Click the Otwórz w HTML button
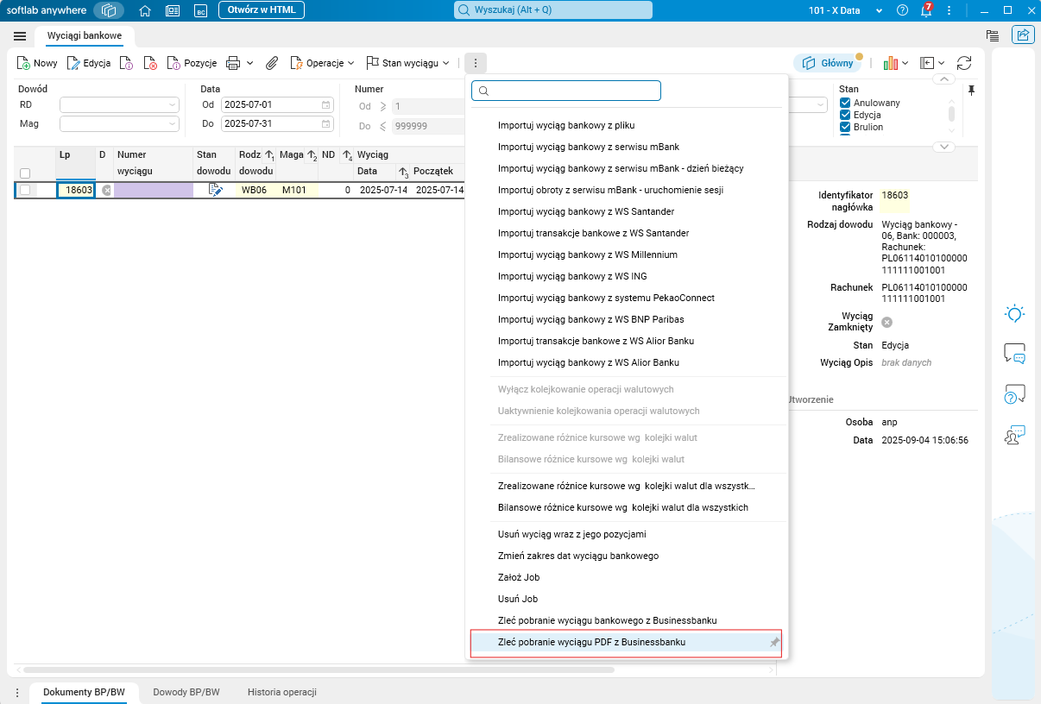Image resolution: width=1041 pixels, height=704 pixels. 262,10
